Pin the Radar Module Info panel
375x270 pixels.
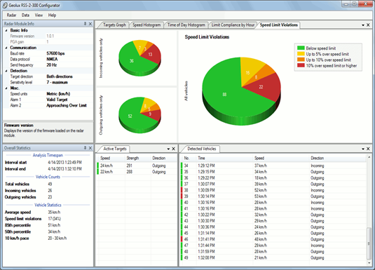pos(85,24)
